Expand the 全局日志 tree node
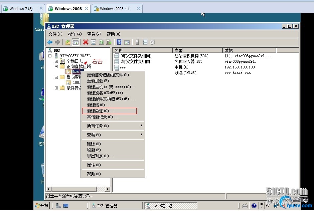Screen dimensions: 314x211 [56, 61]
